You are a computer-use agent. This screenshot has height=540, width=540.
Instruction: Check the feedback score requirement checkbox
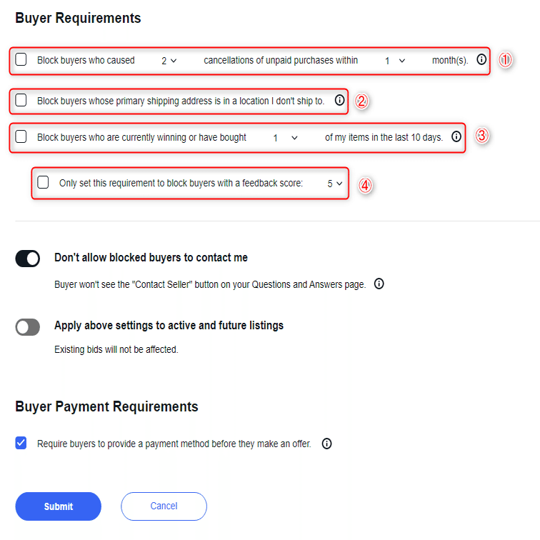43,182
